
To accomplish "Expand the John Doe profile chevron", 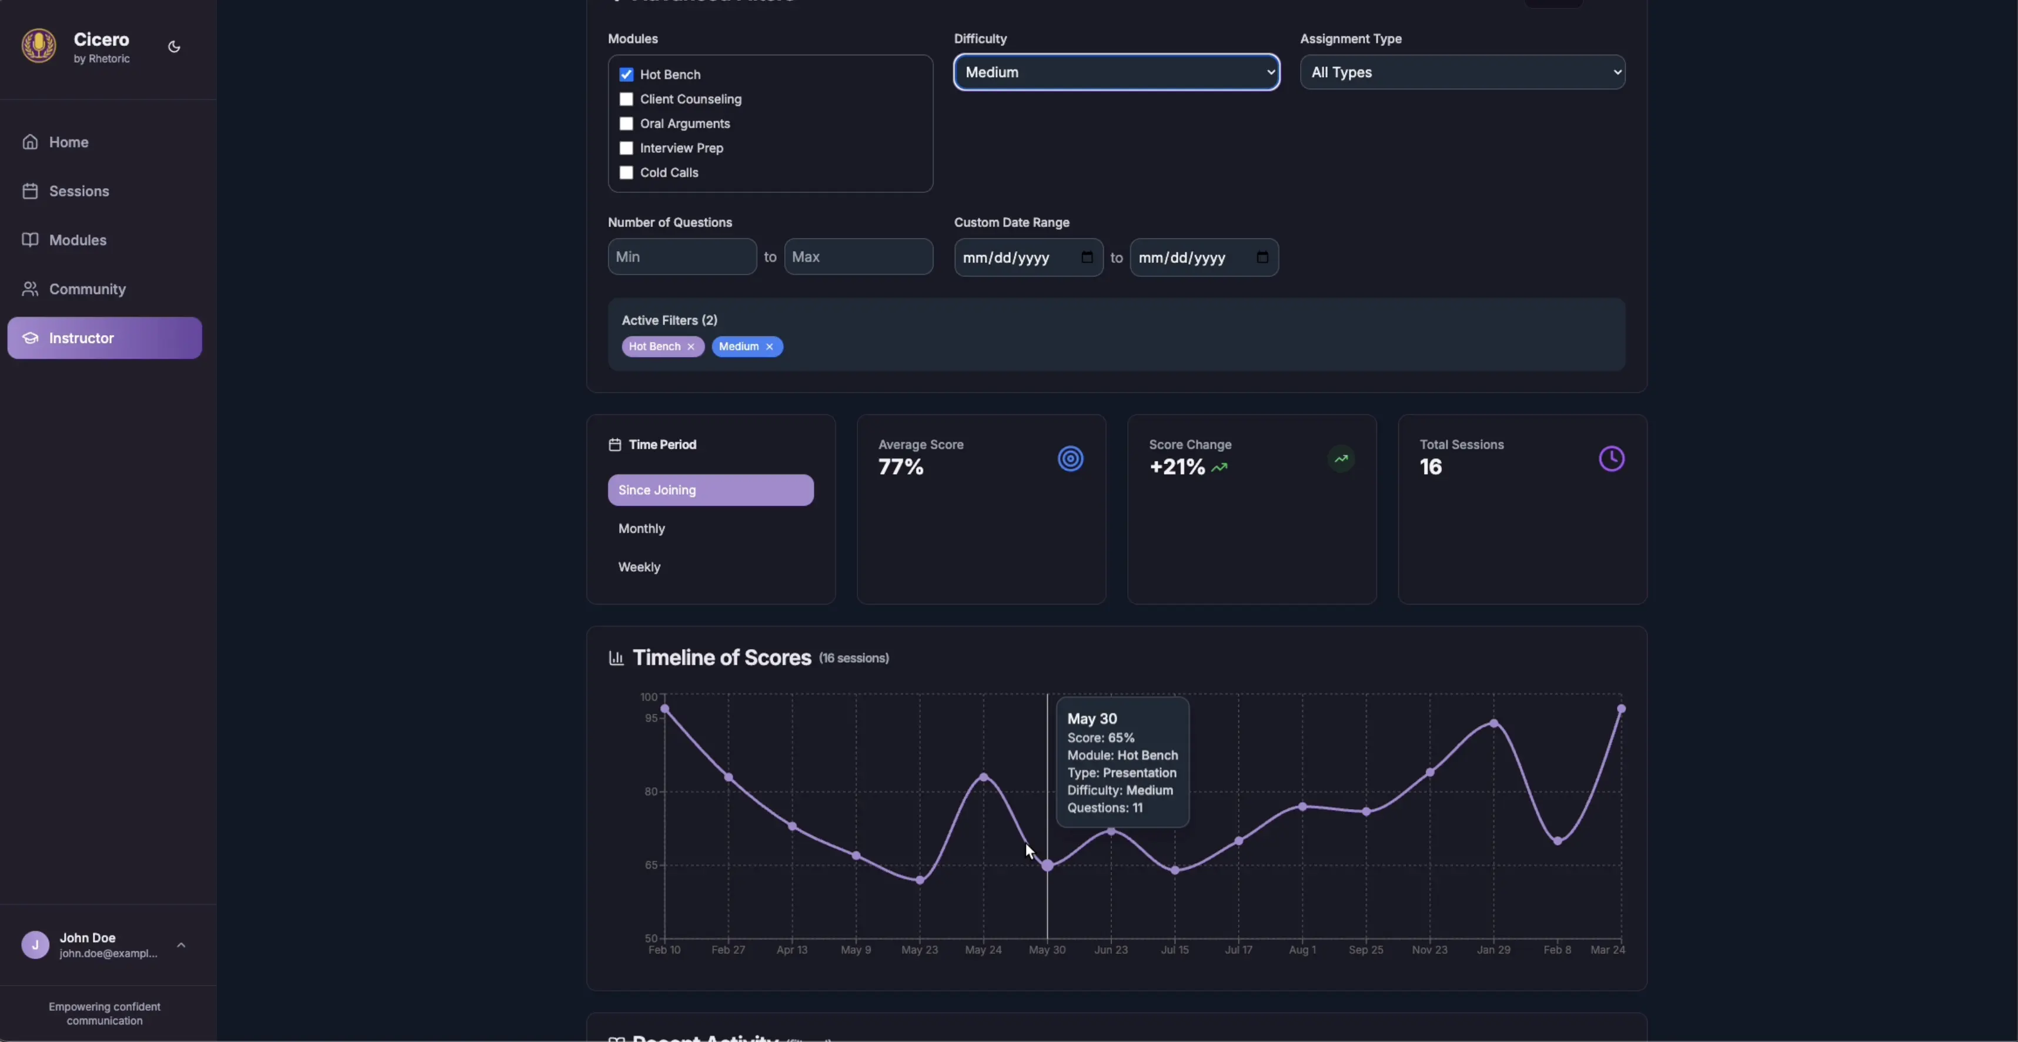I will (x=181, y=945).
